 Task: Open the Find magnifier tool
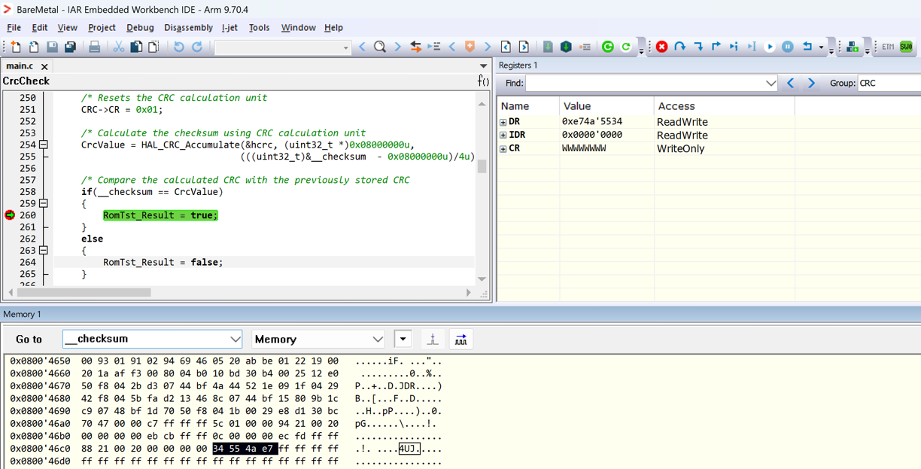[x=380, y=47]
